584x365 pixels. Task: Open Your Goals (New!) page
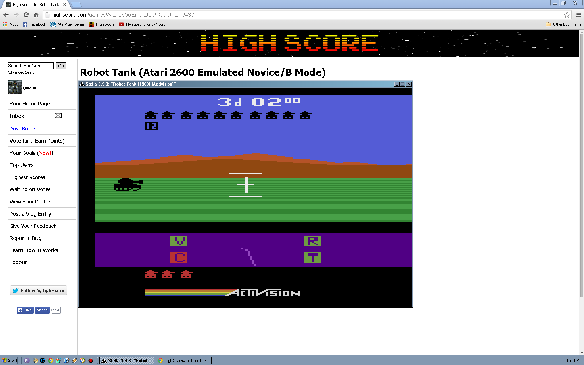[x=31, y=153]
